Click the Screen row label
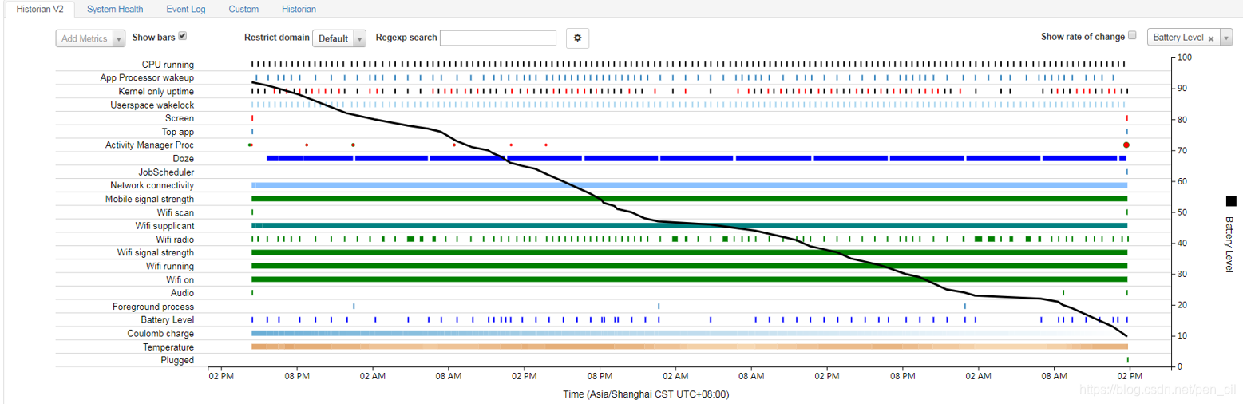This screenshot has height=404, width=1243. pyautogui.click(x=180, y=118)
